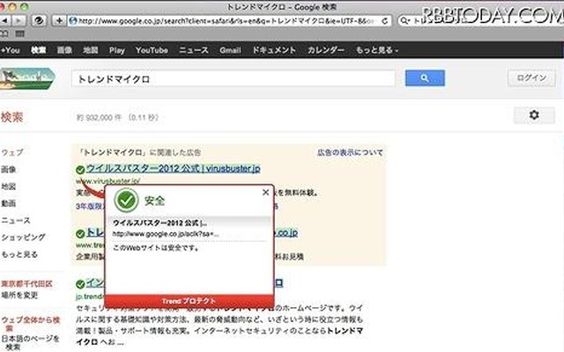This screenshot has width=564, height=352.
Task: Click the eye-shaped toolbar icon
Action: coord(39,21)
